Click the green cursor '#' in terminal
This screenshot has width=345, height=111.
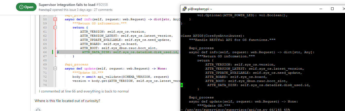pyautogui.click(x=182, y=85)
